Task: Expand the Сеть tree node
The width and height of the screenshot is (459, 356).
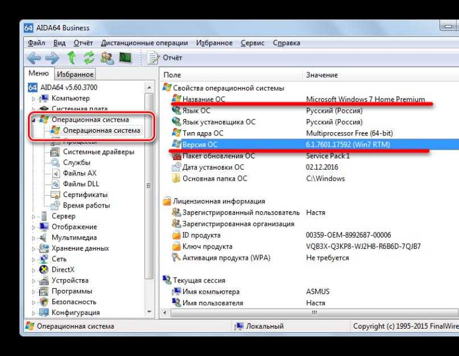Action: 34,260
